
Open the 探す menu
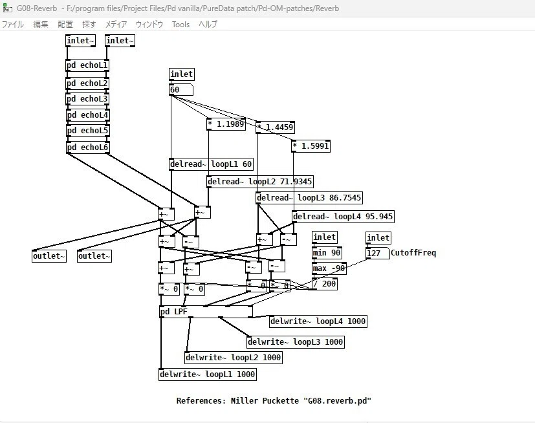click(x=89, y=25)
